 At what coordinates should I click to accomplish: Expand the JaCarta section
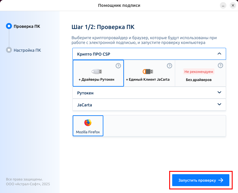click(x=149, y=105)
